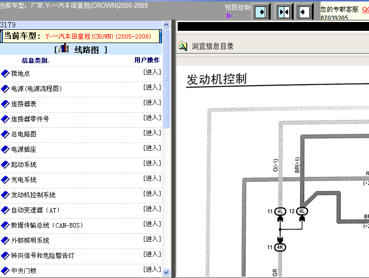Select the 中央门锁 category text
Screen dimensions: 369x278
click(24, 271)
